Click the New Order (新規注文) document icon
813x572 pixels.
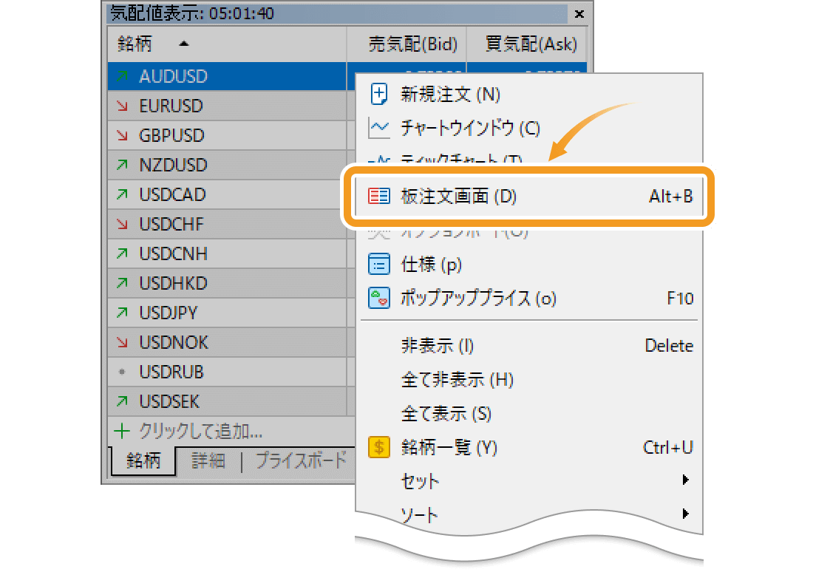379,95
